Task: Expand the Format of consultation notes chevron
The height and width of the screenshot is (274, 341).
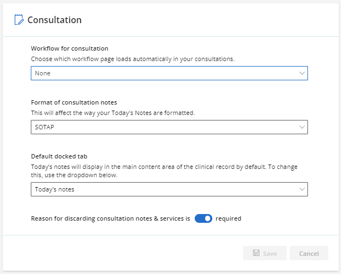Action: click(302, 127)
